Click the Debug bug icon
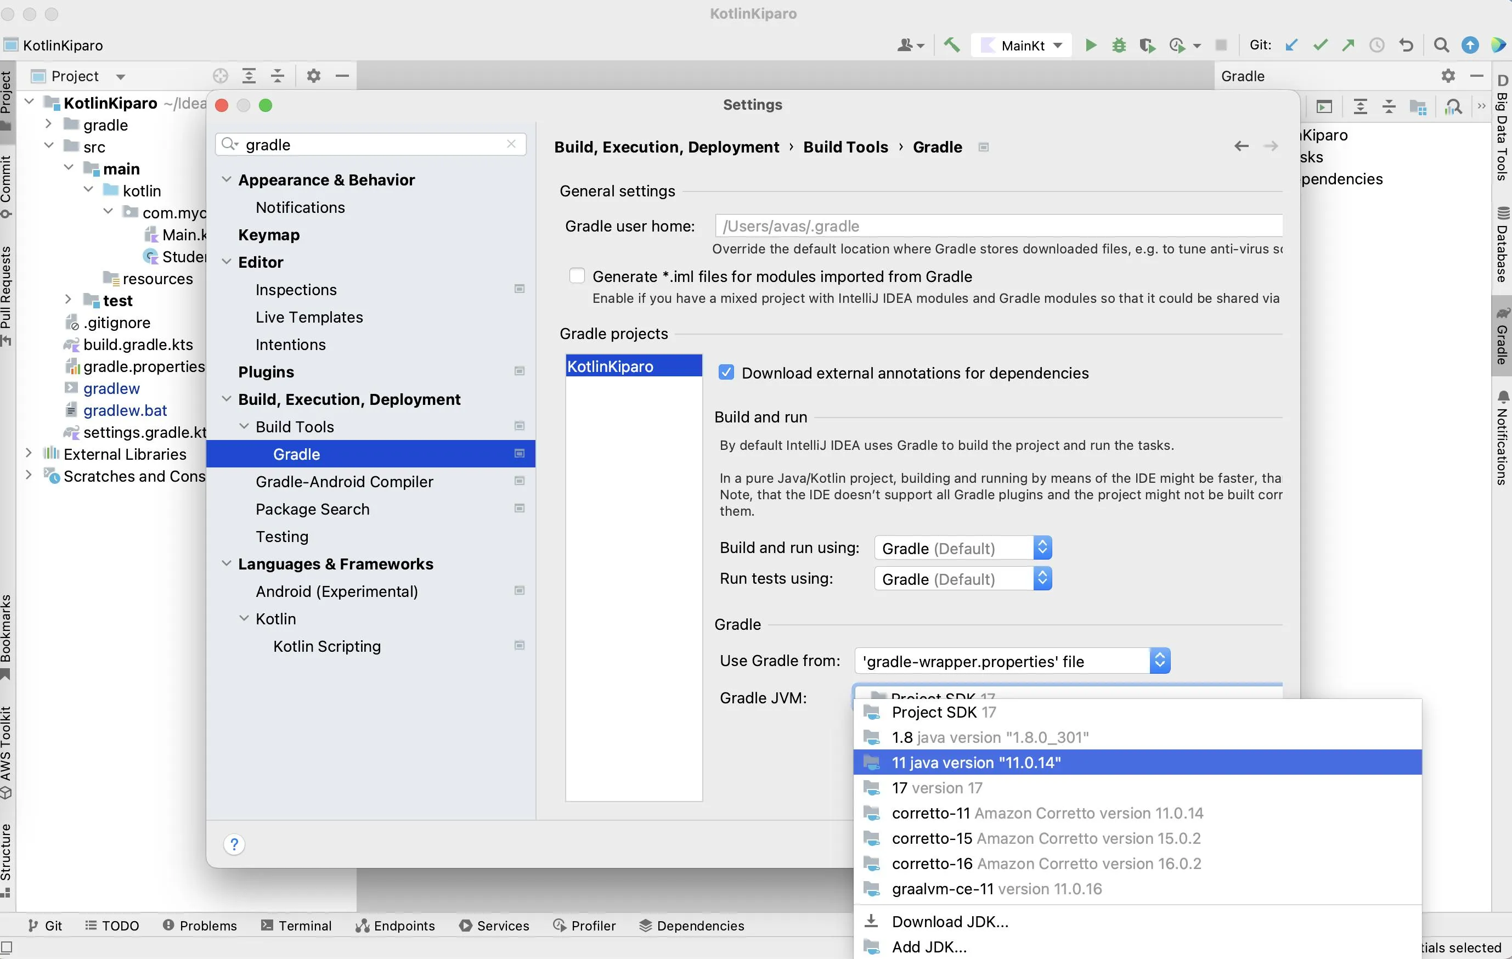Viewport: 1512px width, 959px height. (x=1118, y=45)
